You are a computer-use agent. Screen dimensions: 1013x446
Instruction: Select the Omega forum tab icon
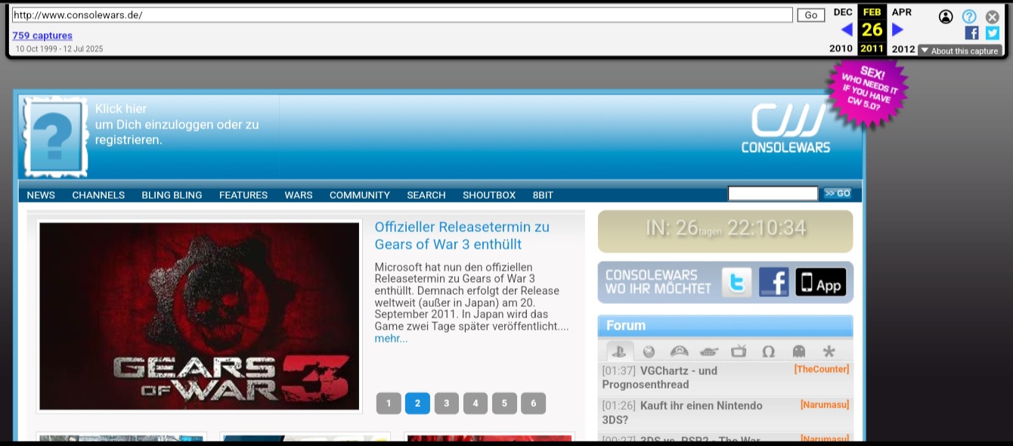tap(769, 352)
